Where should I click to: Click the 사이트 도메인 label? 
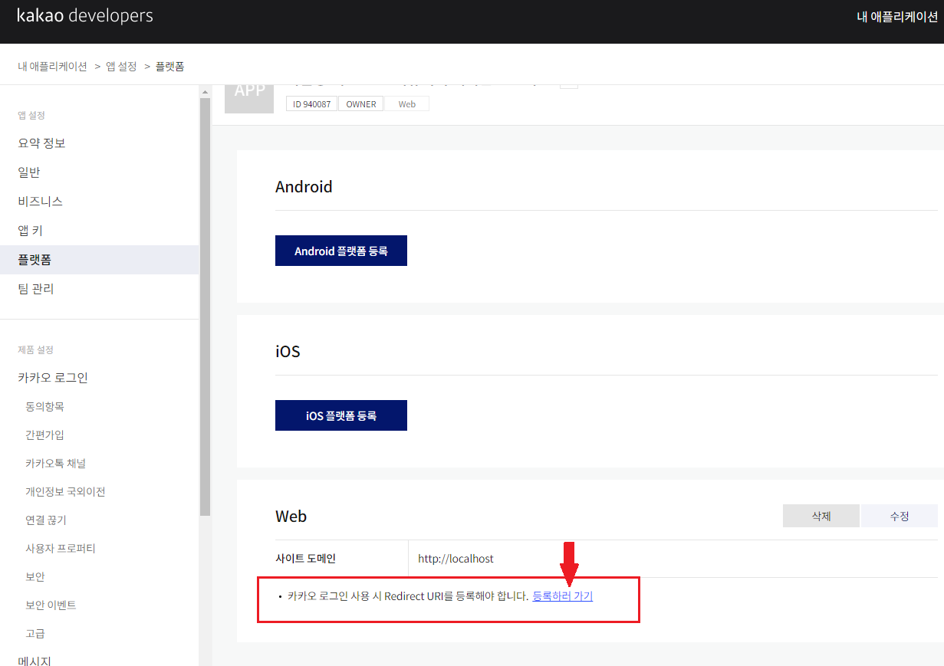coord(305,559)
